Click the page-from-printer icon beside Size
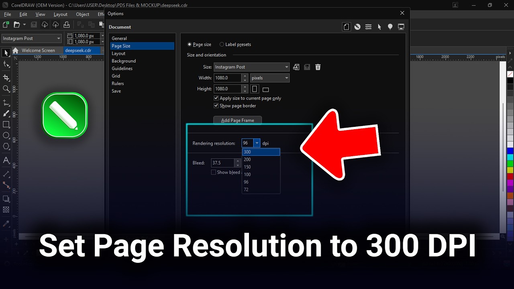Screen dimensions: 514x289 [x=296, y=67]
